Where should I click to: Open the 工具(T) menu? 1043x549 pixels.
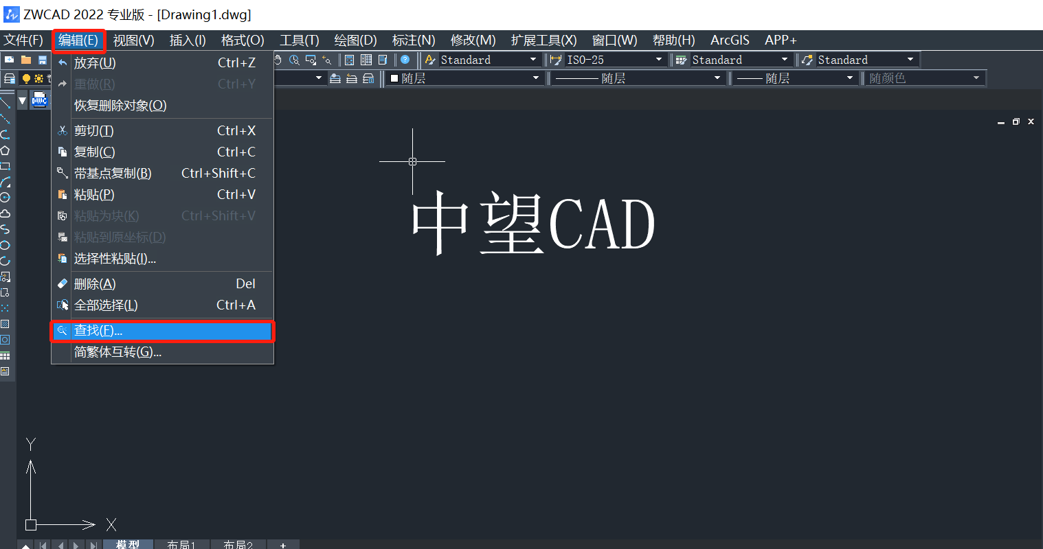[300, 40]
